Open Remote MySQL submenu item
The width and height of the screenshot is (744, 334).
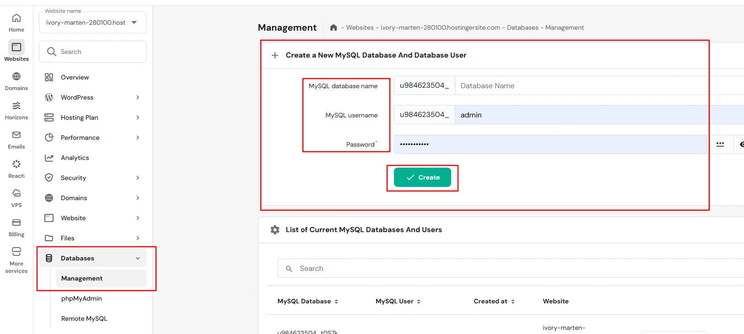[84, 318]
